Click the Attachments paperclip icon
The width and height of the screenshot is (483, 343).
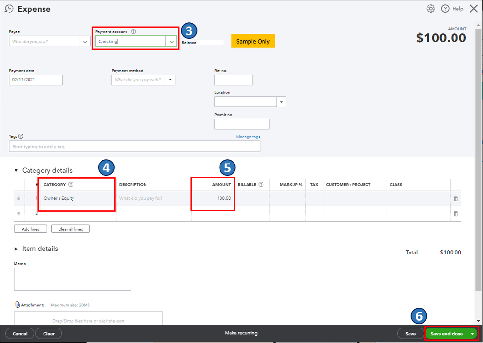click(17, 304)
